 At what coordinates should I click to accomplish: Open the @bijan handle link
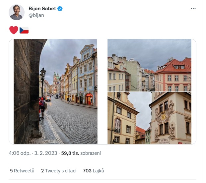coord(36,15)
